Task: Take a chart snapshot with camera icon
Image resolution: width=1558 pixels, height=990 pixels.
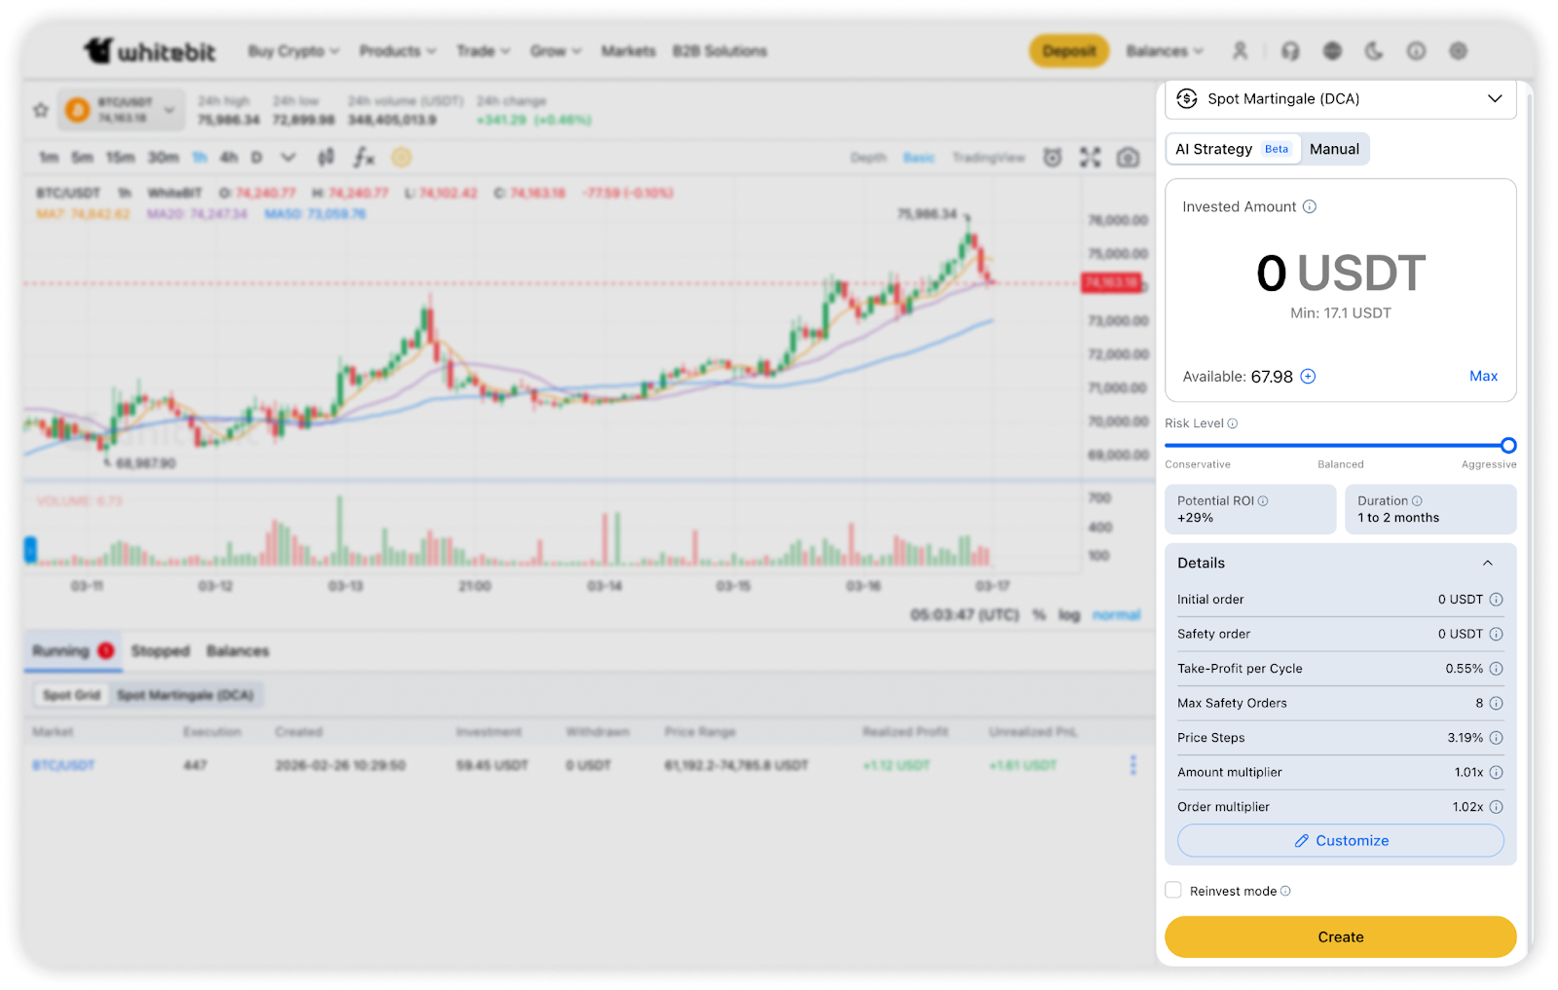Action: tap(1128, 158)
